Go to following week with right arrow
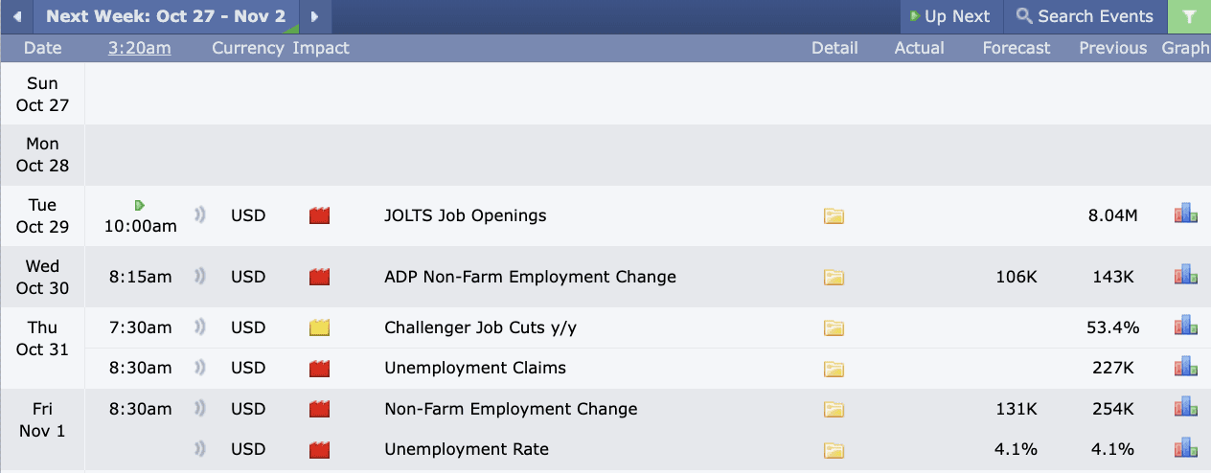Screen dimensions: 1211x473 (314, 16)
